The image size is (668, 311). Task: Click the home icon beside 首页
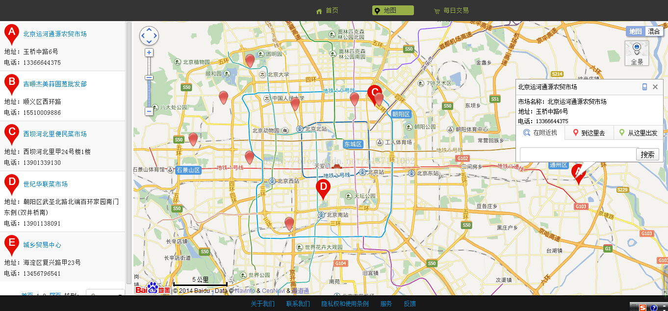coord(319,11)
